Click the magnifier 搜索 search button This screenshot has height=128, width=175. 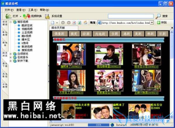point(162,16)
